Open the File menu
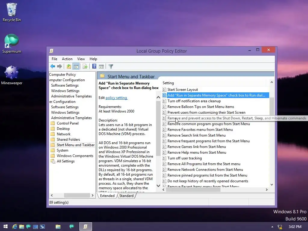The height and width of the screenshot is (231, 308). tap(54, 59)
